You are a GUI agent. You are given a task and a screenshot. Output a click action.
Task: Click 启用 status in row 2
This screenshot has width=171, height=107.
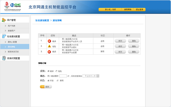[x=102, y=46]
